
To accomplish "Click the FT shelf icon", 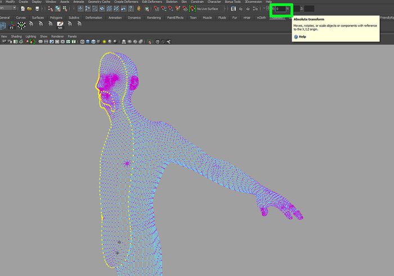I will pyautogui.click(x=12, y=26).
